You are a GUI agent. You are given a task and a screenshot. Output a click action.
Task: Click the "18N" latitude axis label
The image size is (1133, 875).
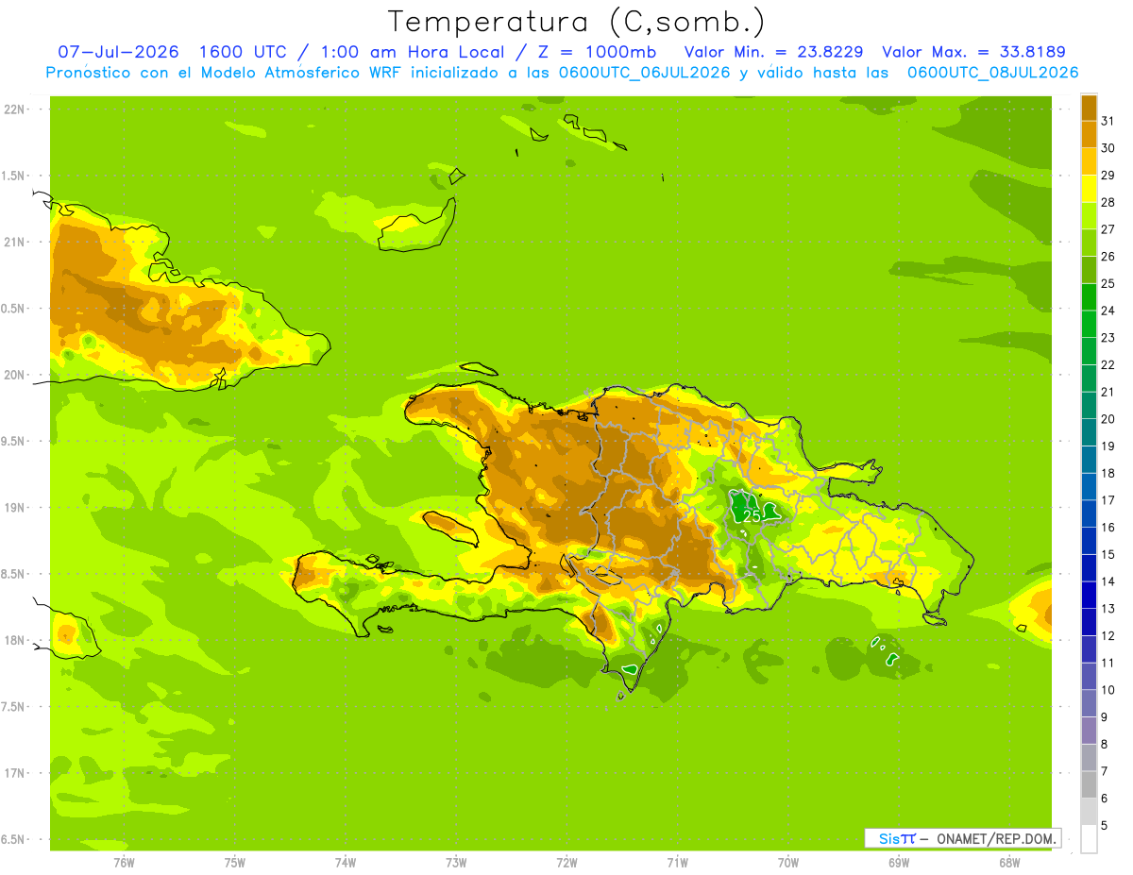pos(15,640)
